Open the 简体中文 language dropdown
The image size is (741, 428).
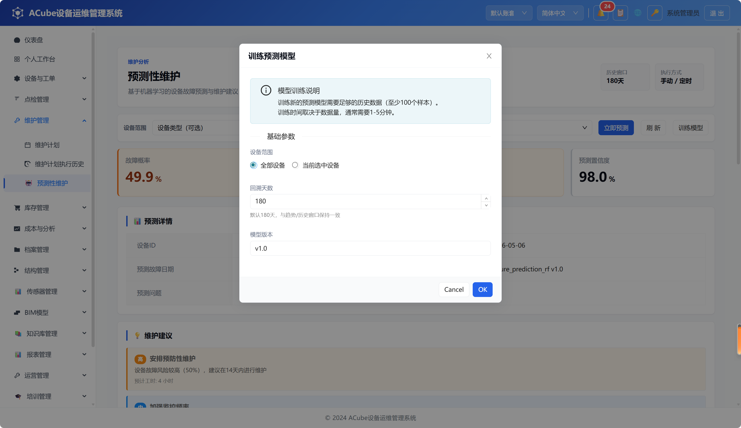coord(560,13)
